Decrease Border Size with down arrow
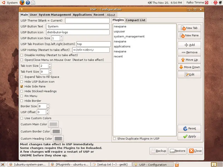 point(48,107)
